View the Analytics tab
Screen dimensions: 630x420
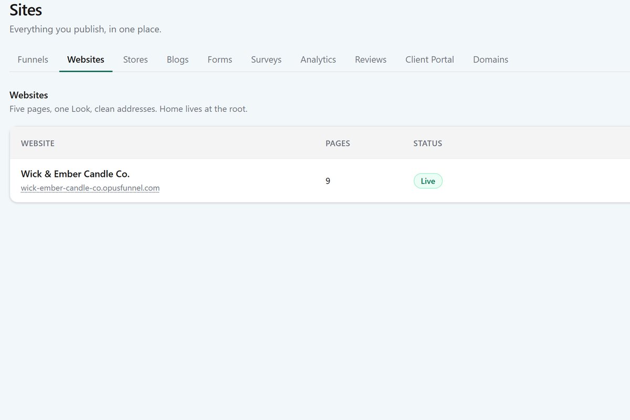318,59
